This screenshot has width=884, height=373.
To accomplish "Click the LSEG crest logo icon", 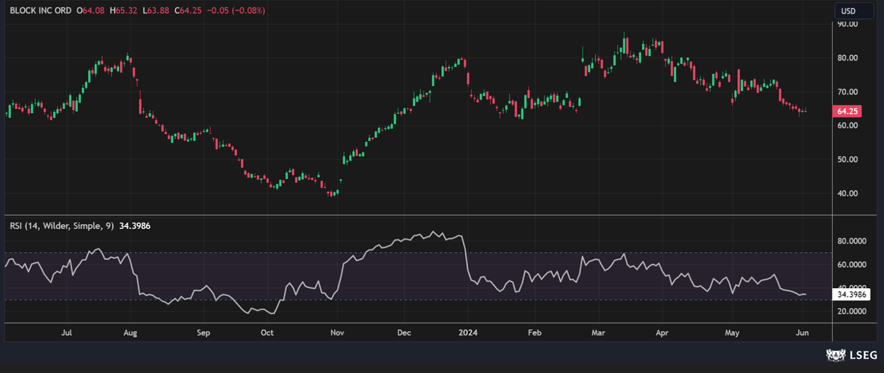I will click(x=835, y=355).
